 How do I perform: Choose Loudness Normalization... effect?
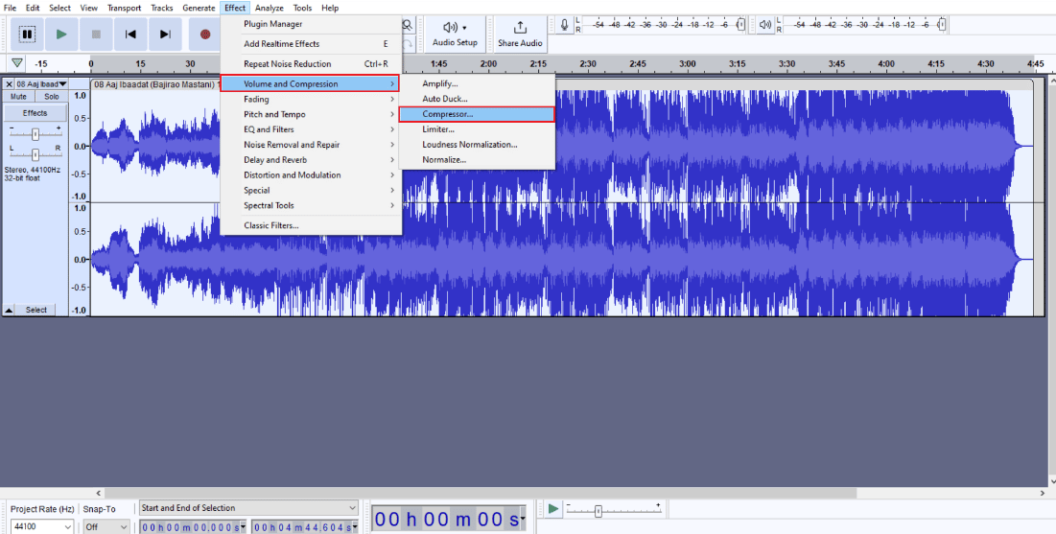click(x=477, y=145)
